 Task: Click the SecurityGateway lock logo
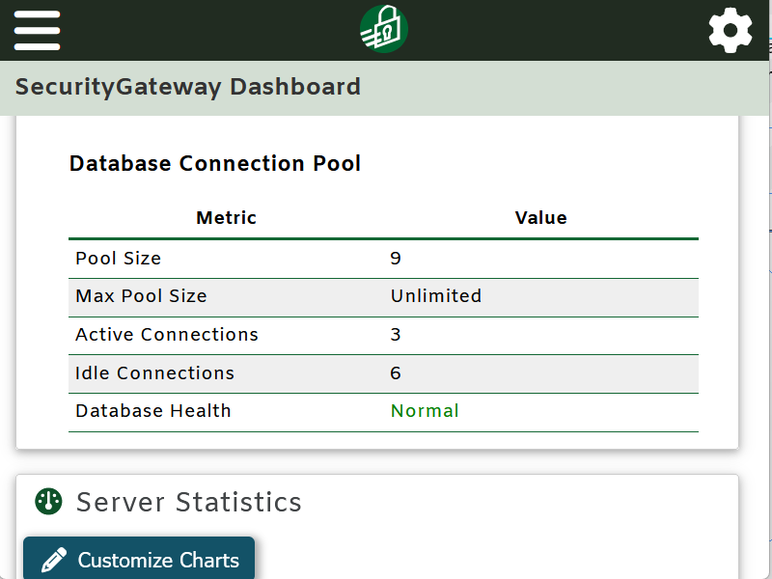pyautogui.click(x=384, y=29)
